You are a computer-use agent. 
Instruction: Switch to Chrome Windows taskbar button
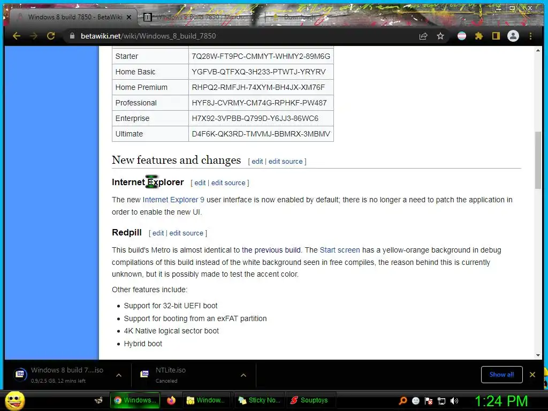(x=135, y=400)
